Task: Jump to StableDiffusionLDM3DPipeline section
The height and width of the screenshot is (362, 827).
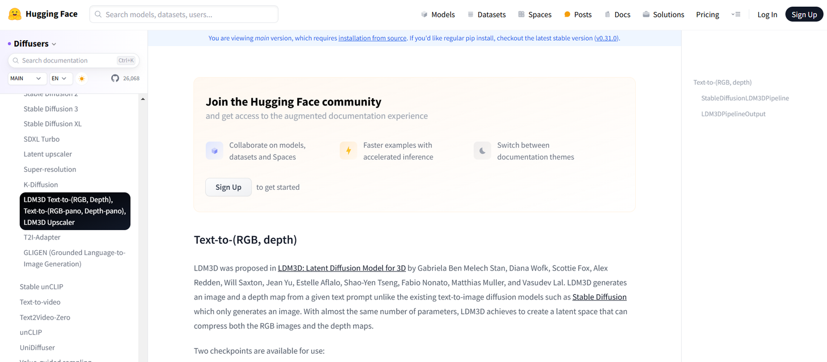Action: pos(745,98)
